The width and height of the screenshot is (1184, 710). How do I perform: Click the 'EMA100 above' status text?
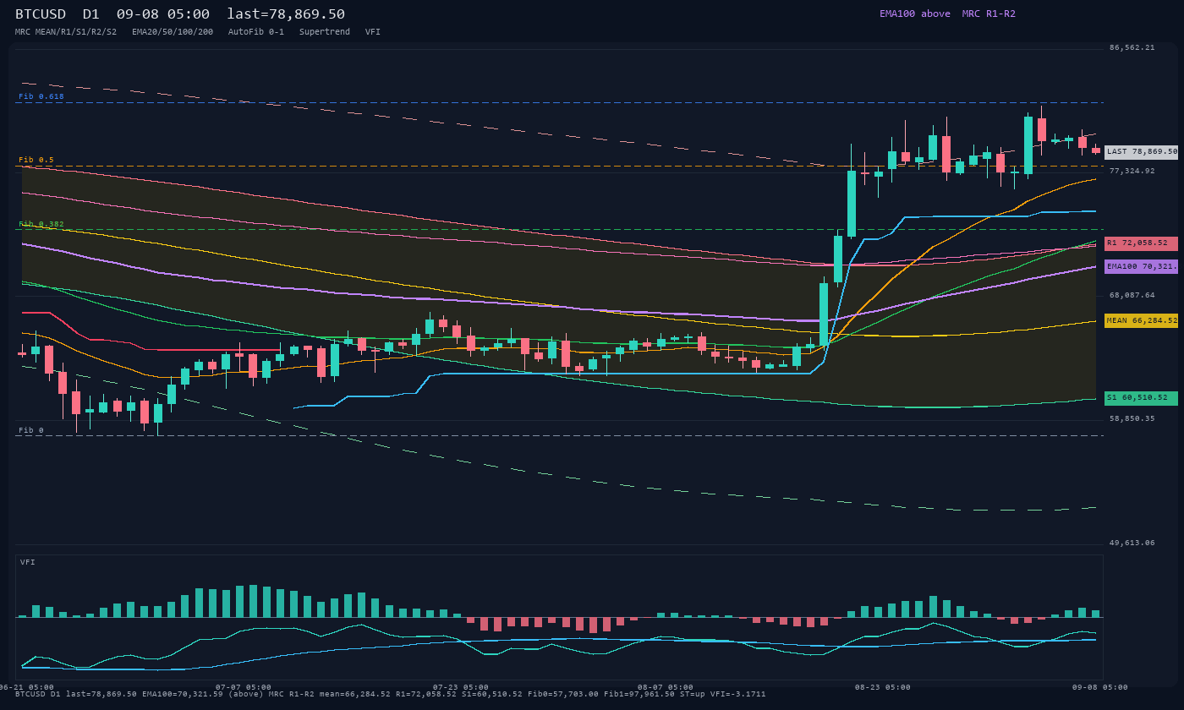pos(915,14)
